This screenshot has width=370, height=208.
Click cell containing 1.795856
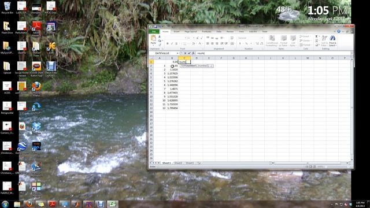(x=172, y=108)
